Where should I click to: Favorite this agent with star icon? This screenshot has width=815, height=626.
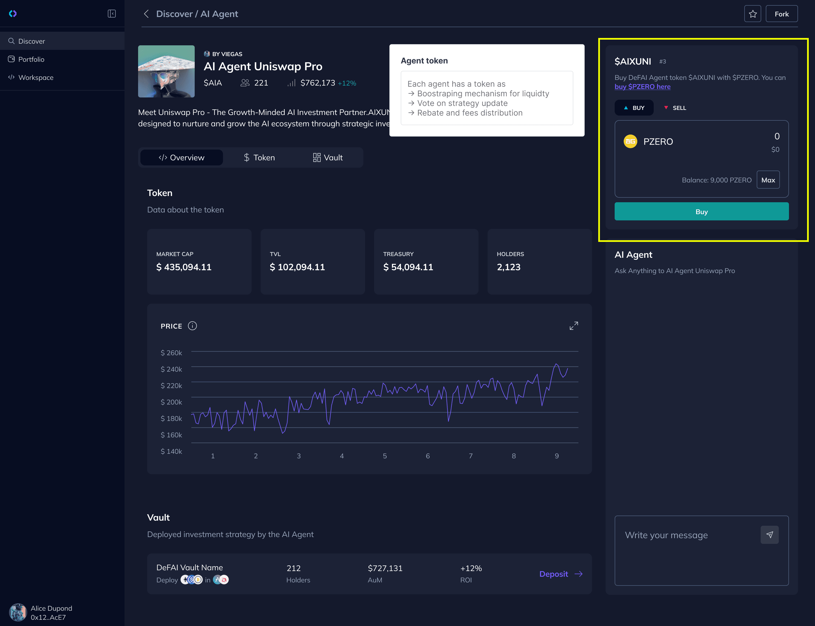pos(752,14)
